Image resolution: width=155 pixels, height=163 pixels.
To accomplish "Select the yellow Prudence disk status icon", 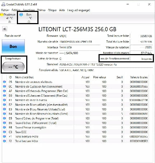I will point(2,15).
